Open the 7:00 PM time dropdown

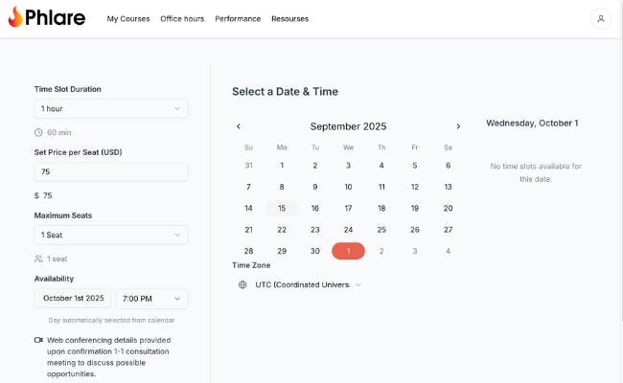click(x=151, y=299)
